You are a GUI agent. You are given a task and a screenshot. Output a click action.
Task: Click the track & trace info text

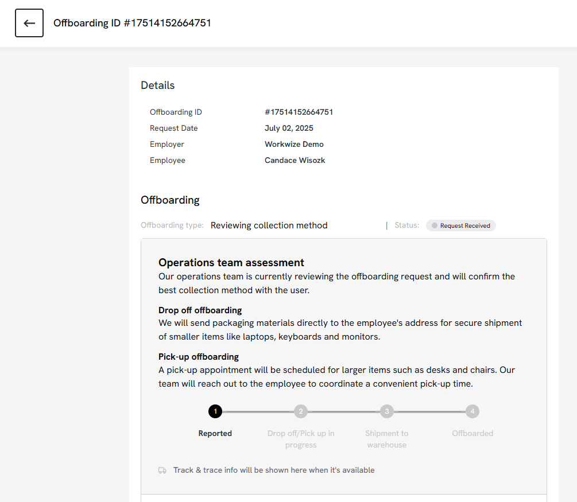click(274, 470)
